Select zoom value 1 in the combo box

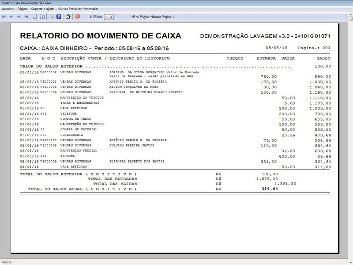click(x=106, y=17)
